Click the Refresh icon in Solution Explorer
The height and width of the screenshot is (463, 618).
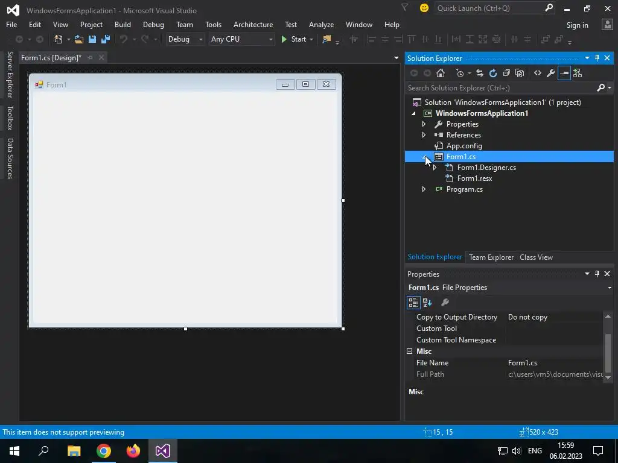click(493, 73)
